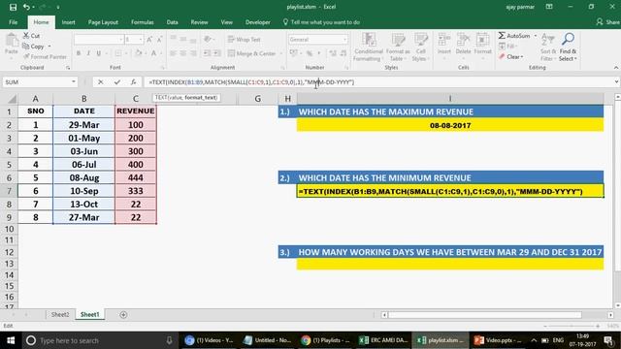Open Format as Table gallery
The image size is (621, 349).
click(x=398, y=48)
